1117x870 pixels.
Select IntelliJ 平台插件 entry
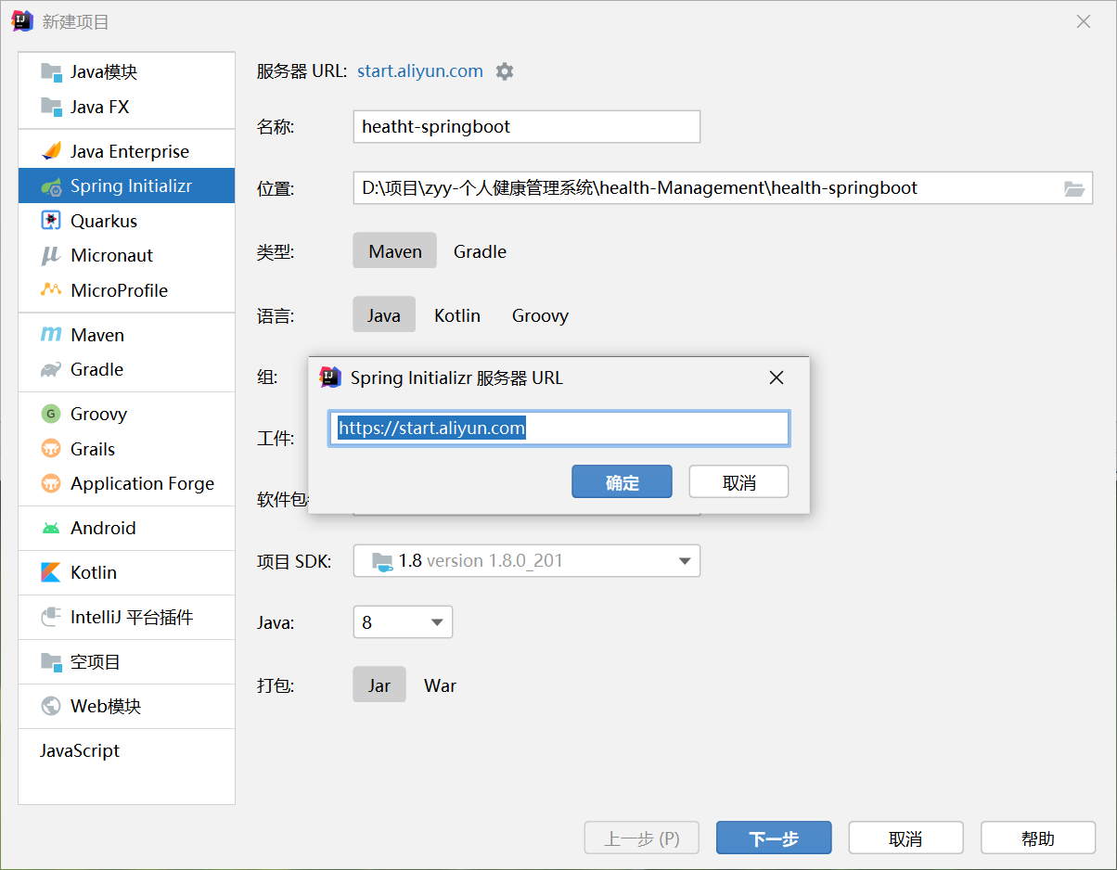[126, 617]
